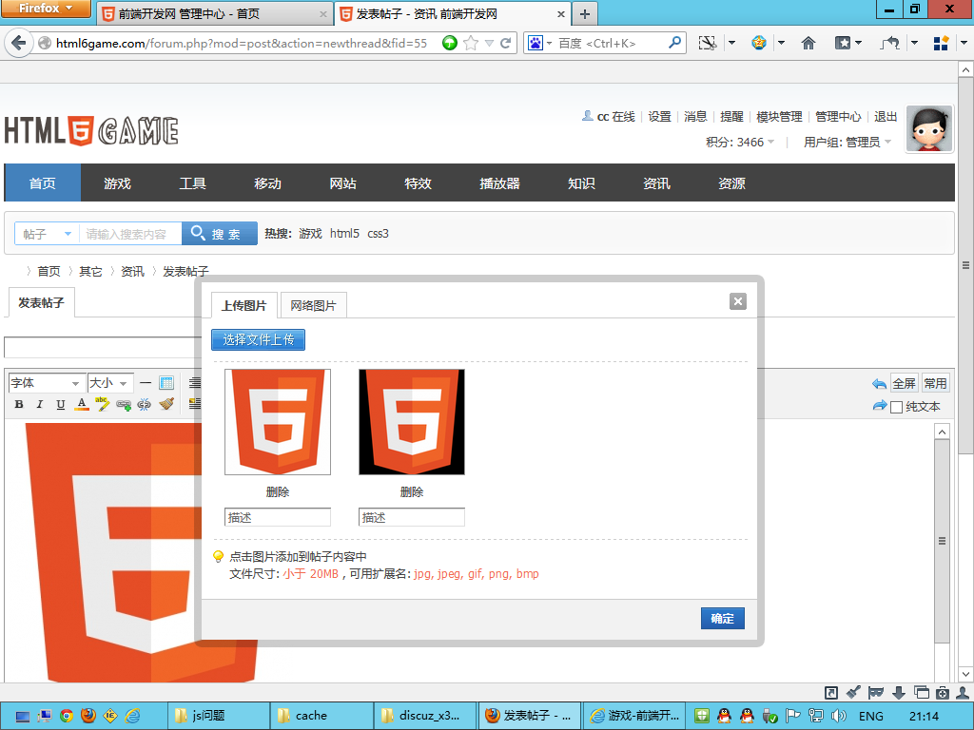Switch to the 网络图片 tab
The height and width of the screenshot is (730, 974).
pos(313,305)
